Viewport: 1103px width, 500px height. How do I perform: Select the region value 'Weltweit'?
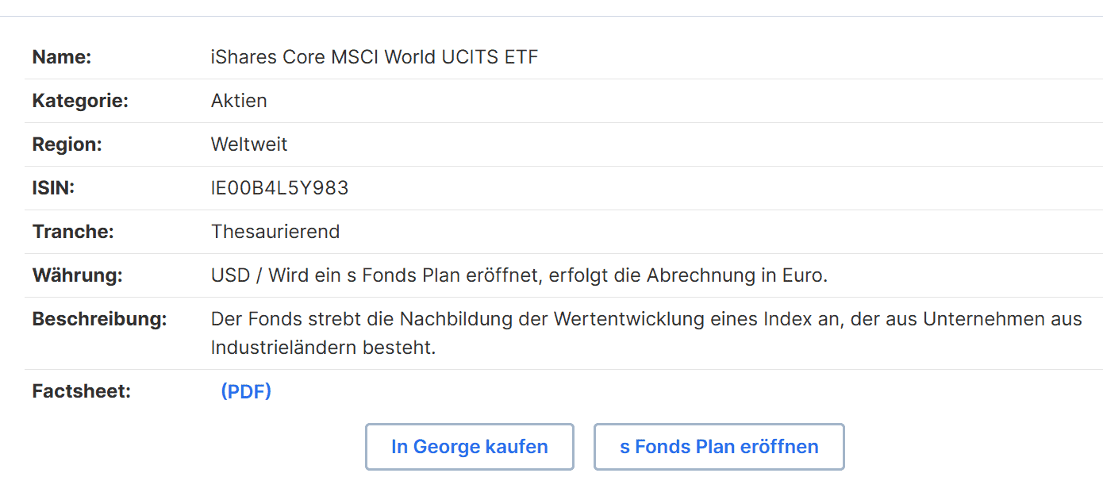tap(249, 144)
